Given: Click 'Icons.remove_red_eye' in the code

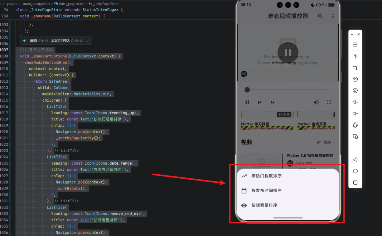Looking at the screenshot, I should (x=118, y=214).
